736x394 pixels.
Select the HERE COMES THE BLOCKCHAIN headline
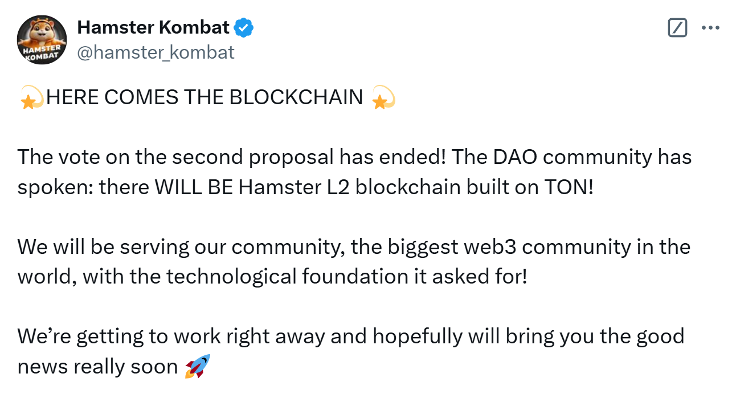click(205, 98)
